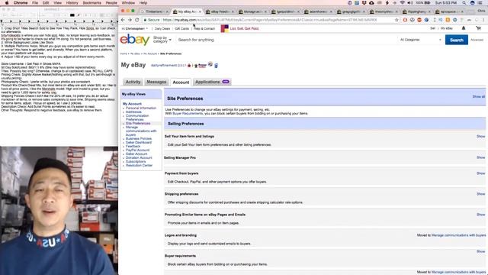Open macOS Spotlight search icon
This screenshot has height=275, width=488.
(464, 3)
